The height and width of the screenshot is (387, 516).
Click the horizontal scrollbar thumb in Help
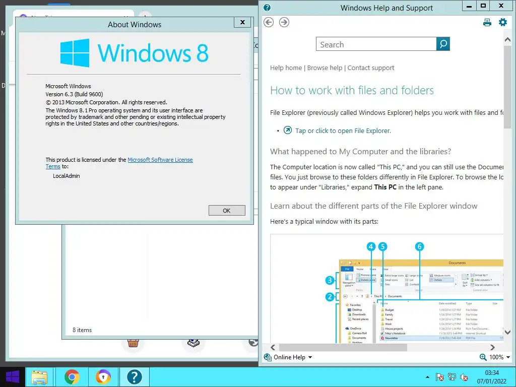[x=343, y=347]
